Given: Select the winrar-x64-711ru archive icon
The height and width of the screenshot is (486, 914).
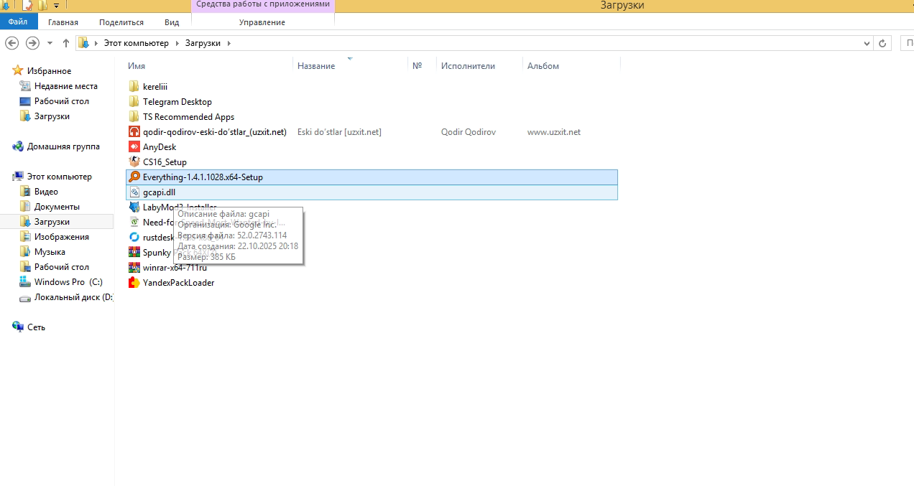Looking at the screenshot, I should point(134,267).
